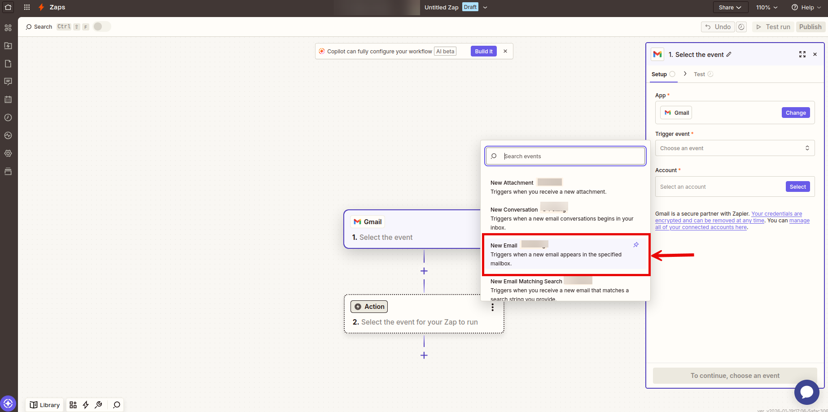This screenshot has width=828, height=412.
Task: Click the Change app button
Action: 796,113
